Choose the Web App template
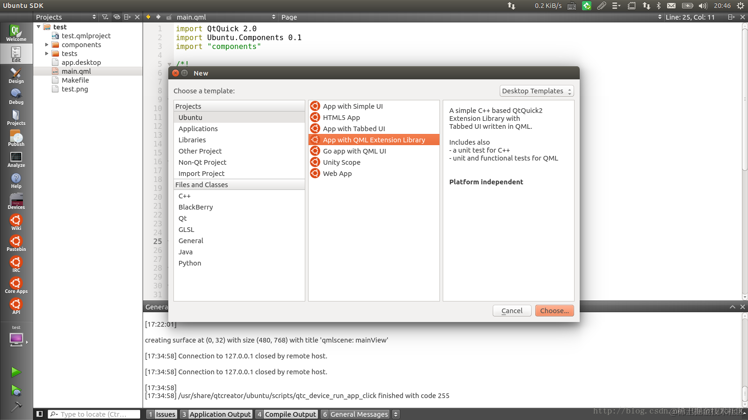 click(374, 174)
